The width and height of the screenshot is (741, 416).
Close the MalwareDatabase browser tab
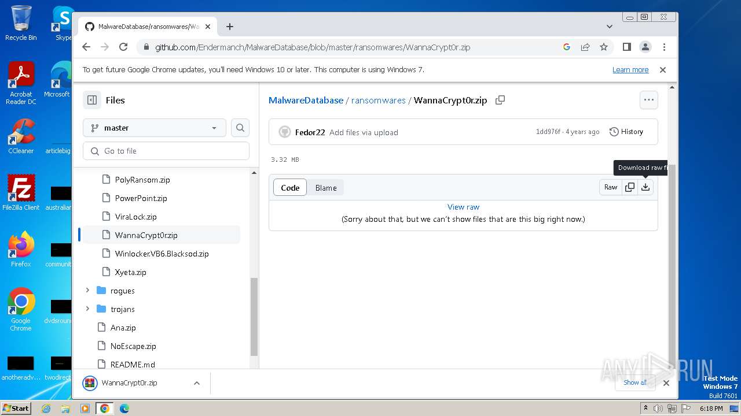click(208, 27)
